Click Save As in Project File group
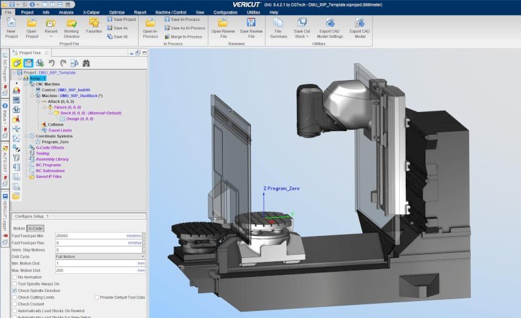This screenshot has height=318, width=521. click(117, 28)
